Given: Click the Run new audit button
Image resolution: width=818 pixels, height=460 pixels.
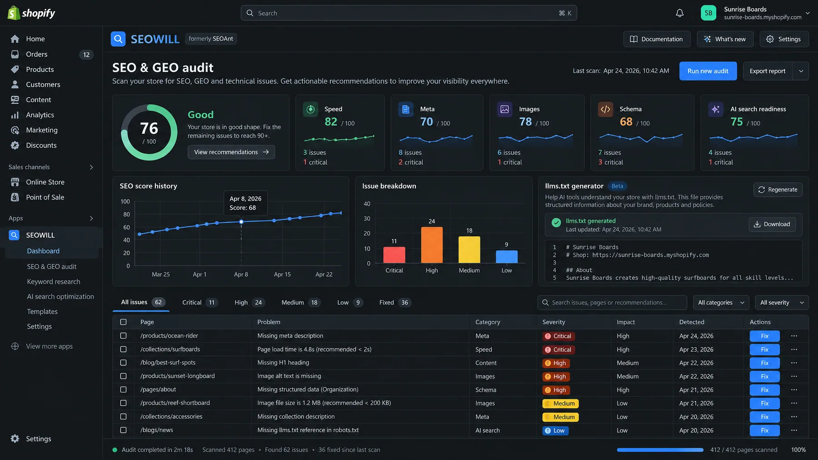Looking at the screenshot, I should (x=708, y=71).
